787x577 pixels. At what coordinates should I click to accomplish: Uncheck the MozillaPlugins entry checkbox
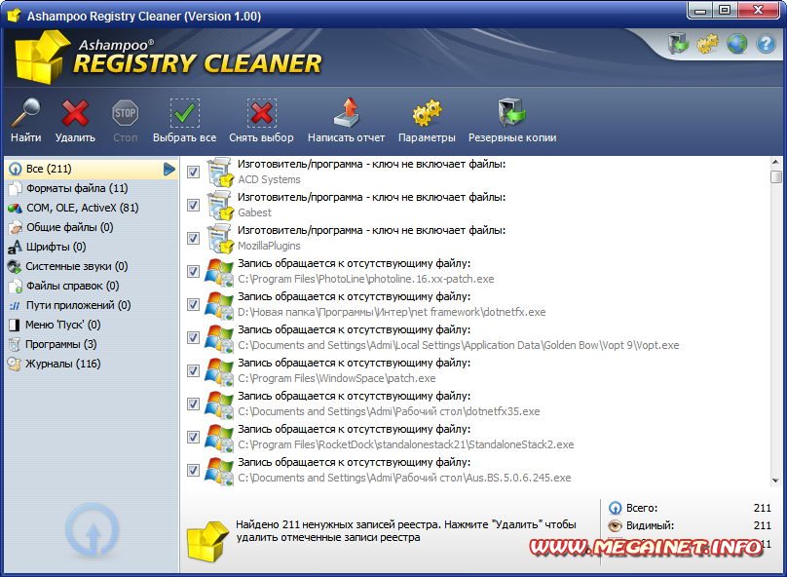coord(193,239)
